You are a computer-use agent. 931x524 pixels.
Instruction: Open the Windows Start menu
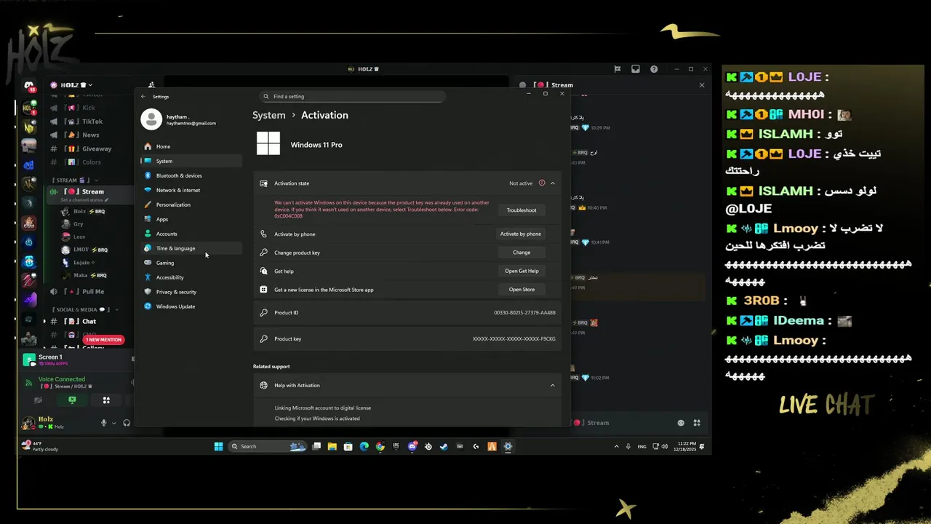click(218, 446)
